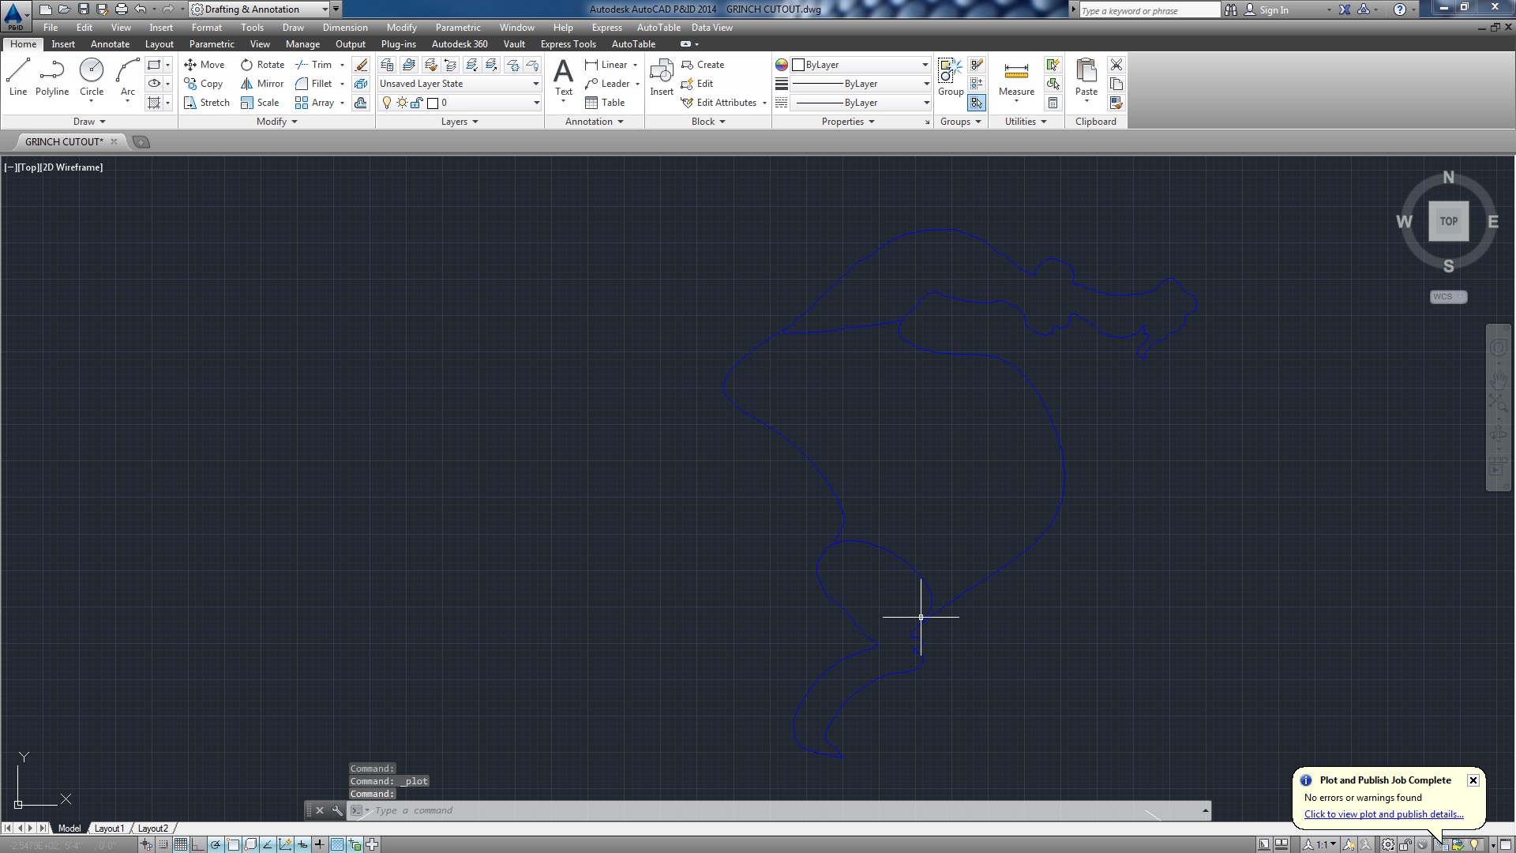Viewport: 1516px width, 853px height.
Task: Click the Rotate tool
Action: (262, 65)
